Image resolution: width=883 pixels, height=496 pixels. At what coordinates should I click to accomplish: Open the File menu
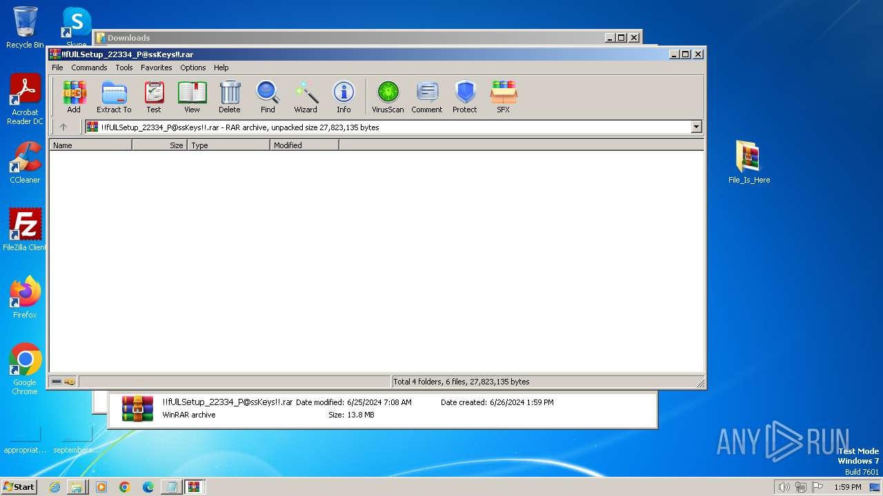pos(57,68)
